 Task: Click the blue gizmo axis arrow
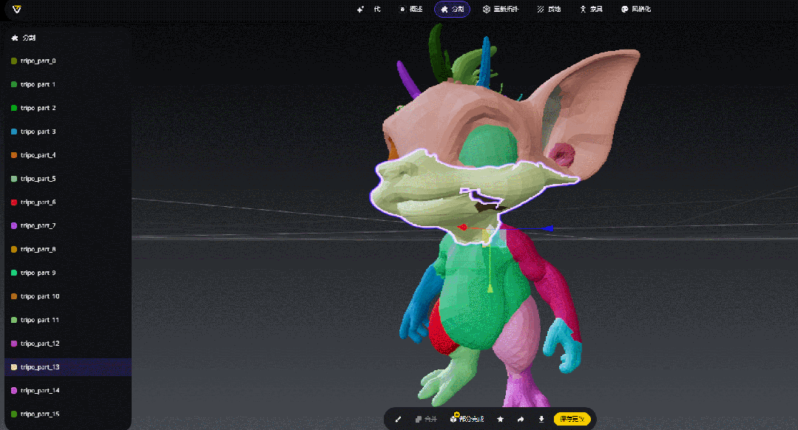pyautogui.click(x=547, y=228)
